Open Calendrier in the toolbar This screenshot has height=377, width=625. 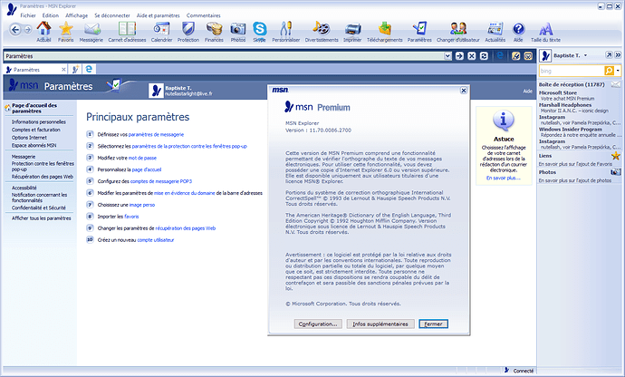tap(161, 31)
